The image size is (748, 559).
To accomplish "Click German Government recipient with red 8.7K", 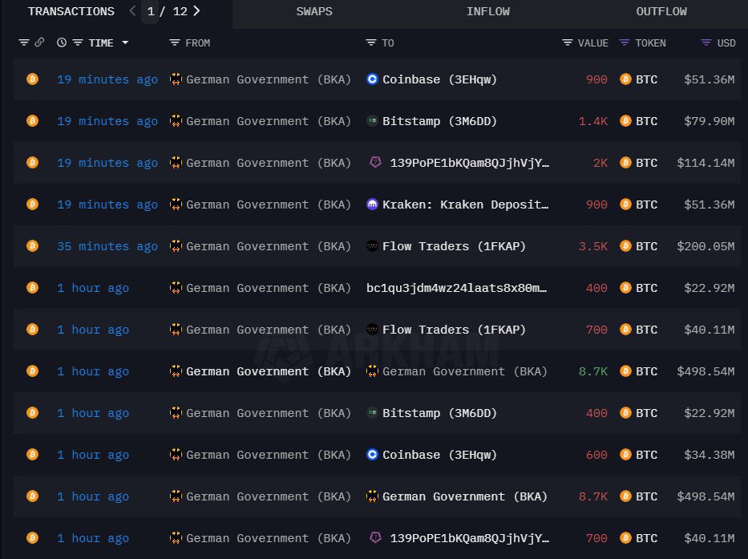I will (x=465, y=496).
